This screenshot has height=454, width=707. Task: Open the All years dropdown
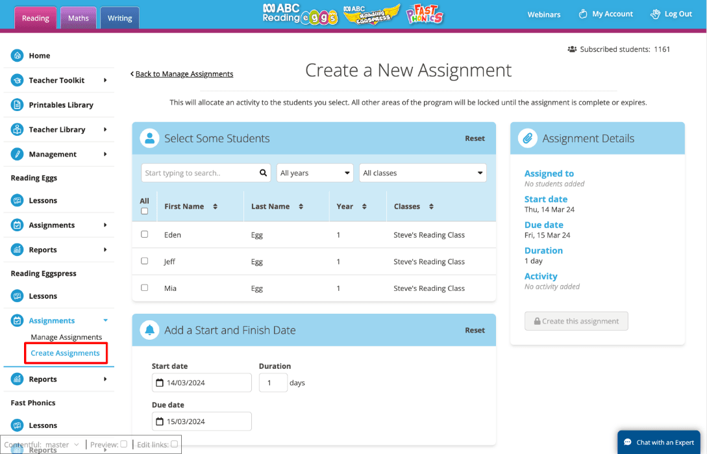pos(315,173)
